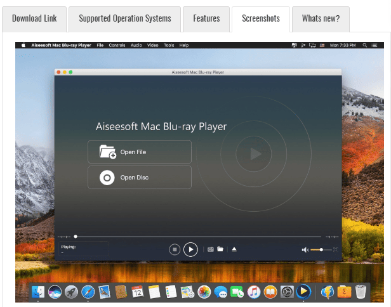Click the play button in control bar
This screenshot has width=391, height=307.
tap(190, 249)
